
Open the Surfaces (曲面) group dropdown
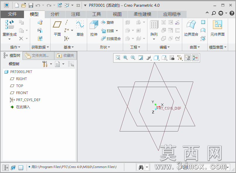(195, 47)
